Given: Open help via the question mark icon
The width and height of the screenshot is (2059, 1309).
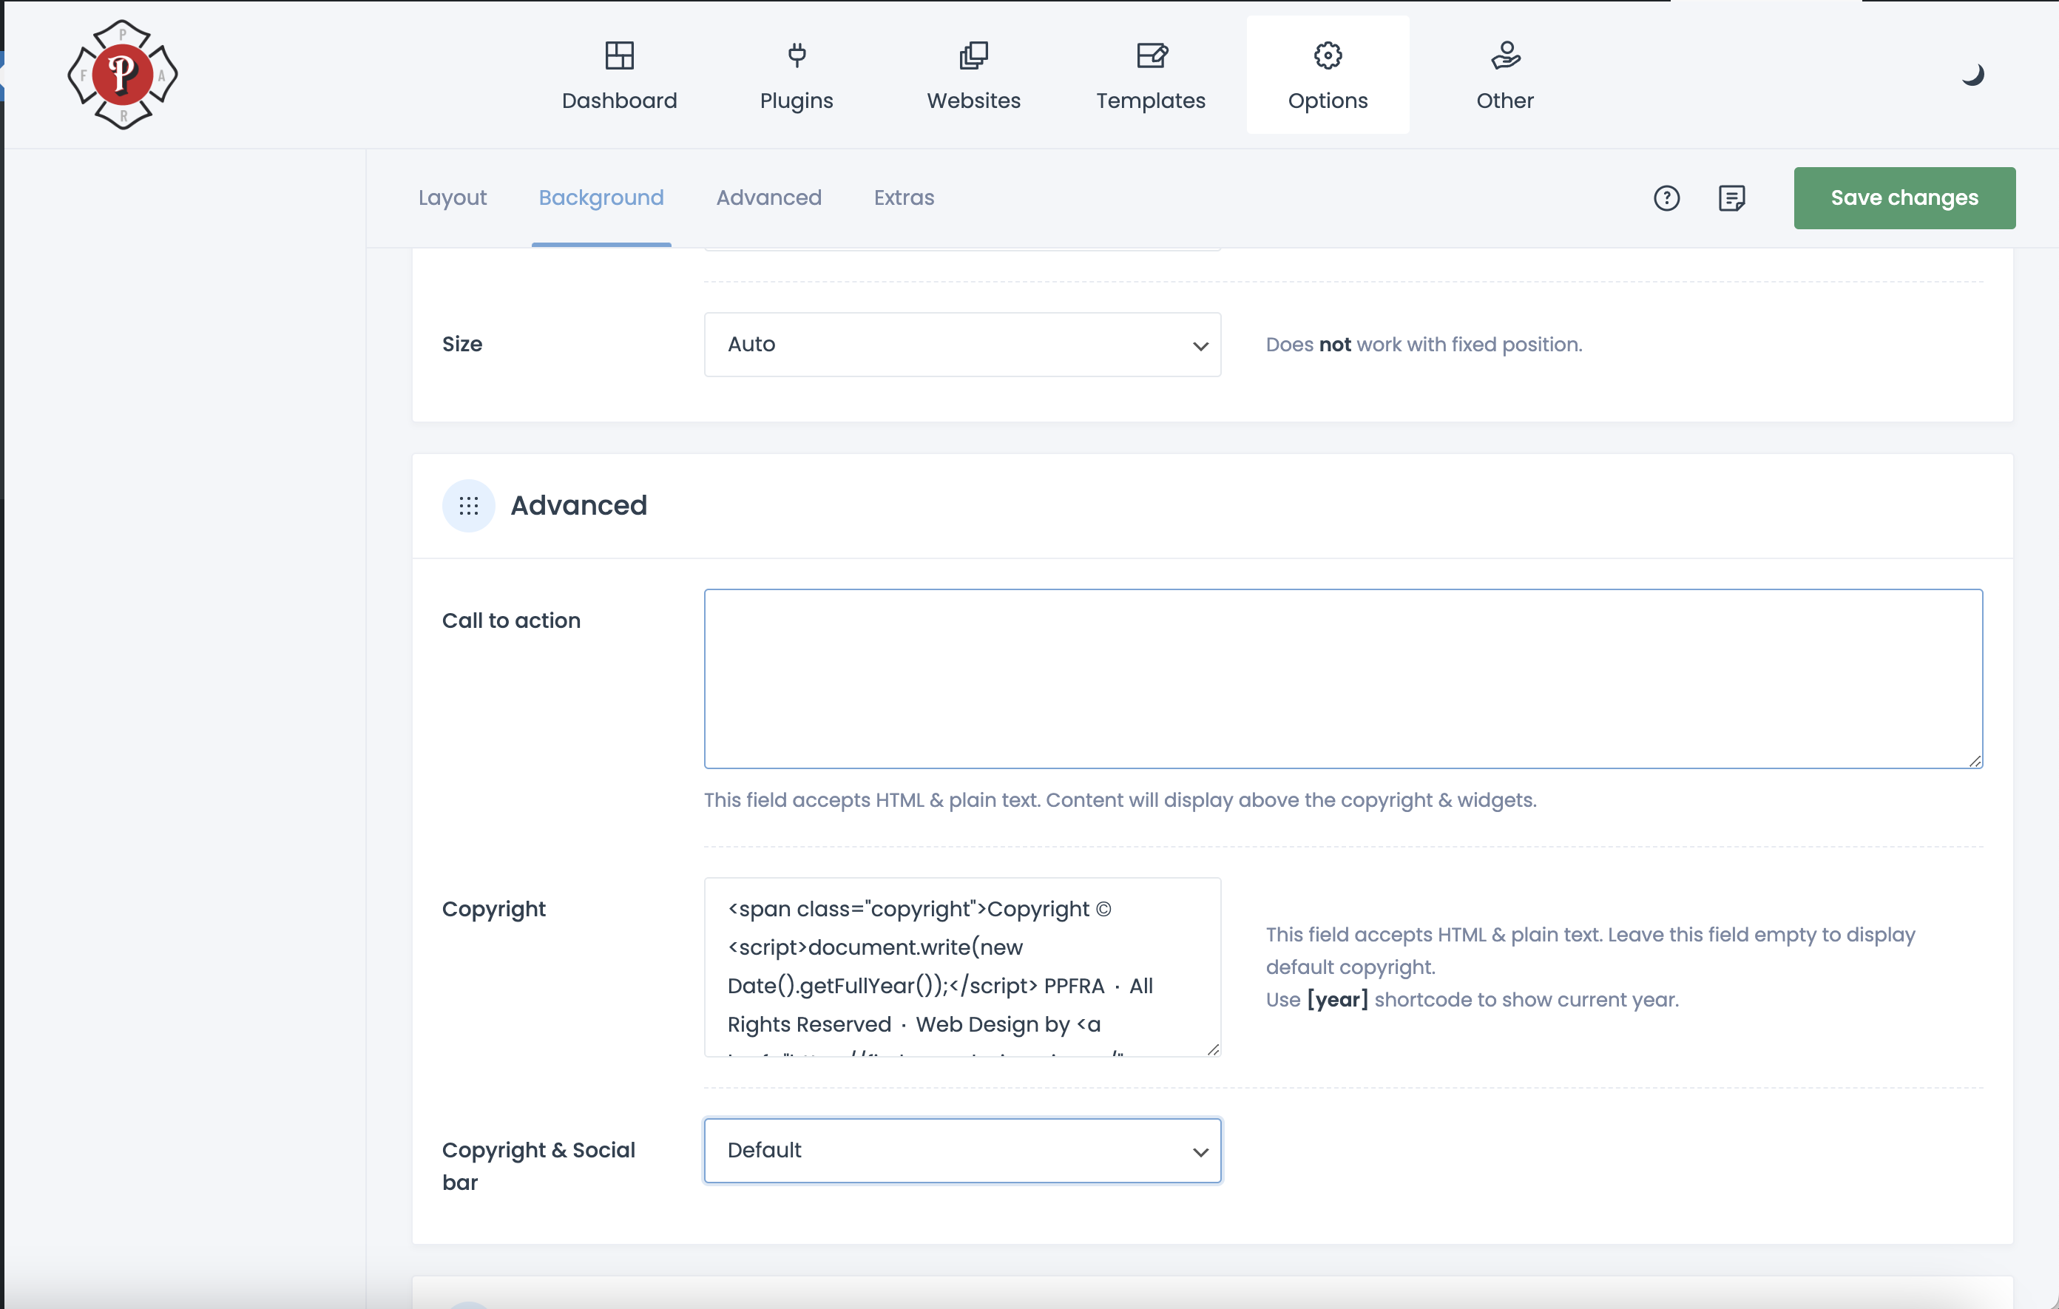Looking at the screenshot, I should click(1666, 198).
